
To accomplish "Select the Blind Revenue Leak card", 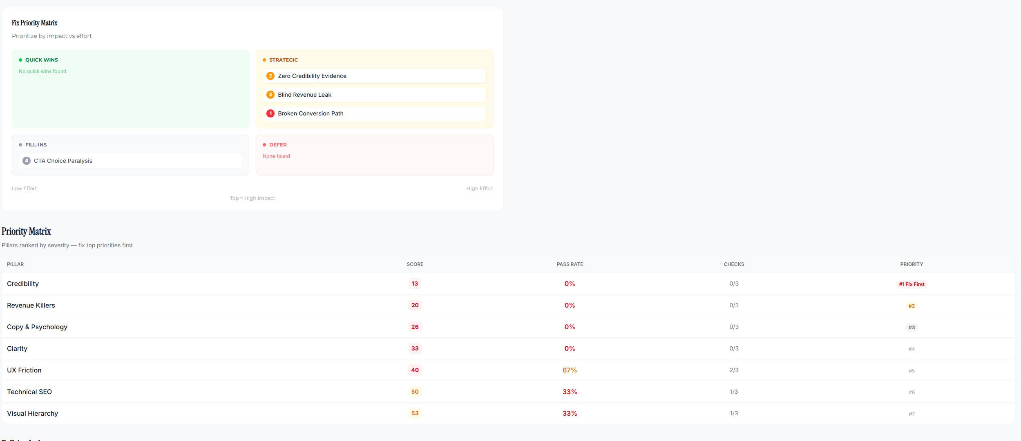I will [x=374, y=94].
